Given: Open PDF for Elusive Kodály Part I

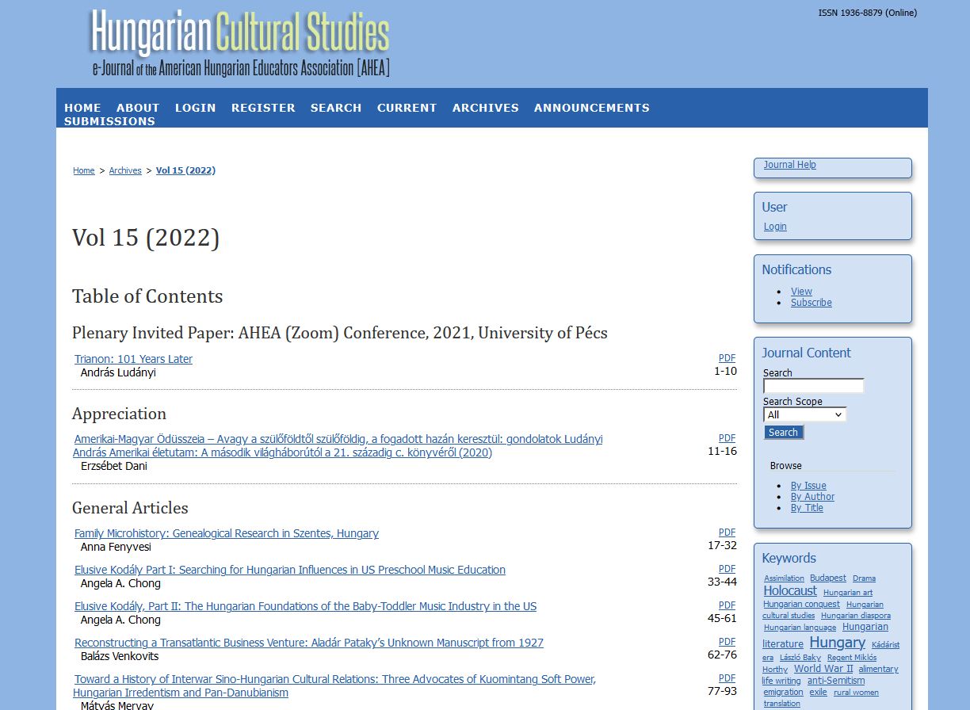Looking at the screenshot, I should (727, 569).
